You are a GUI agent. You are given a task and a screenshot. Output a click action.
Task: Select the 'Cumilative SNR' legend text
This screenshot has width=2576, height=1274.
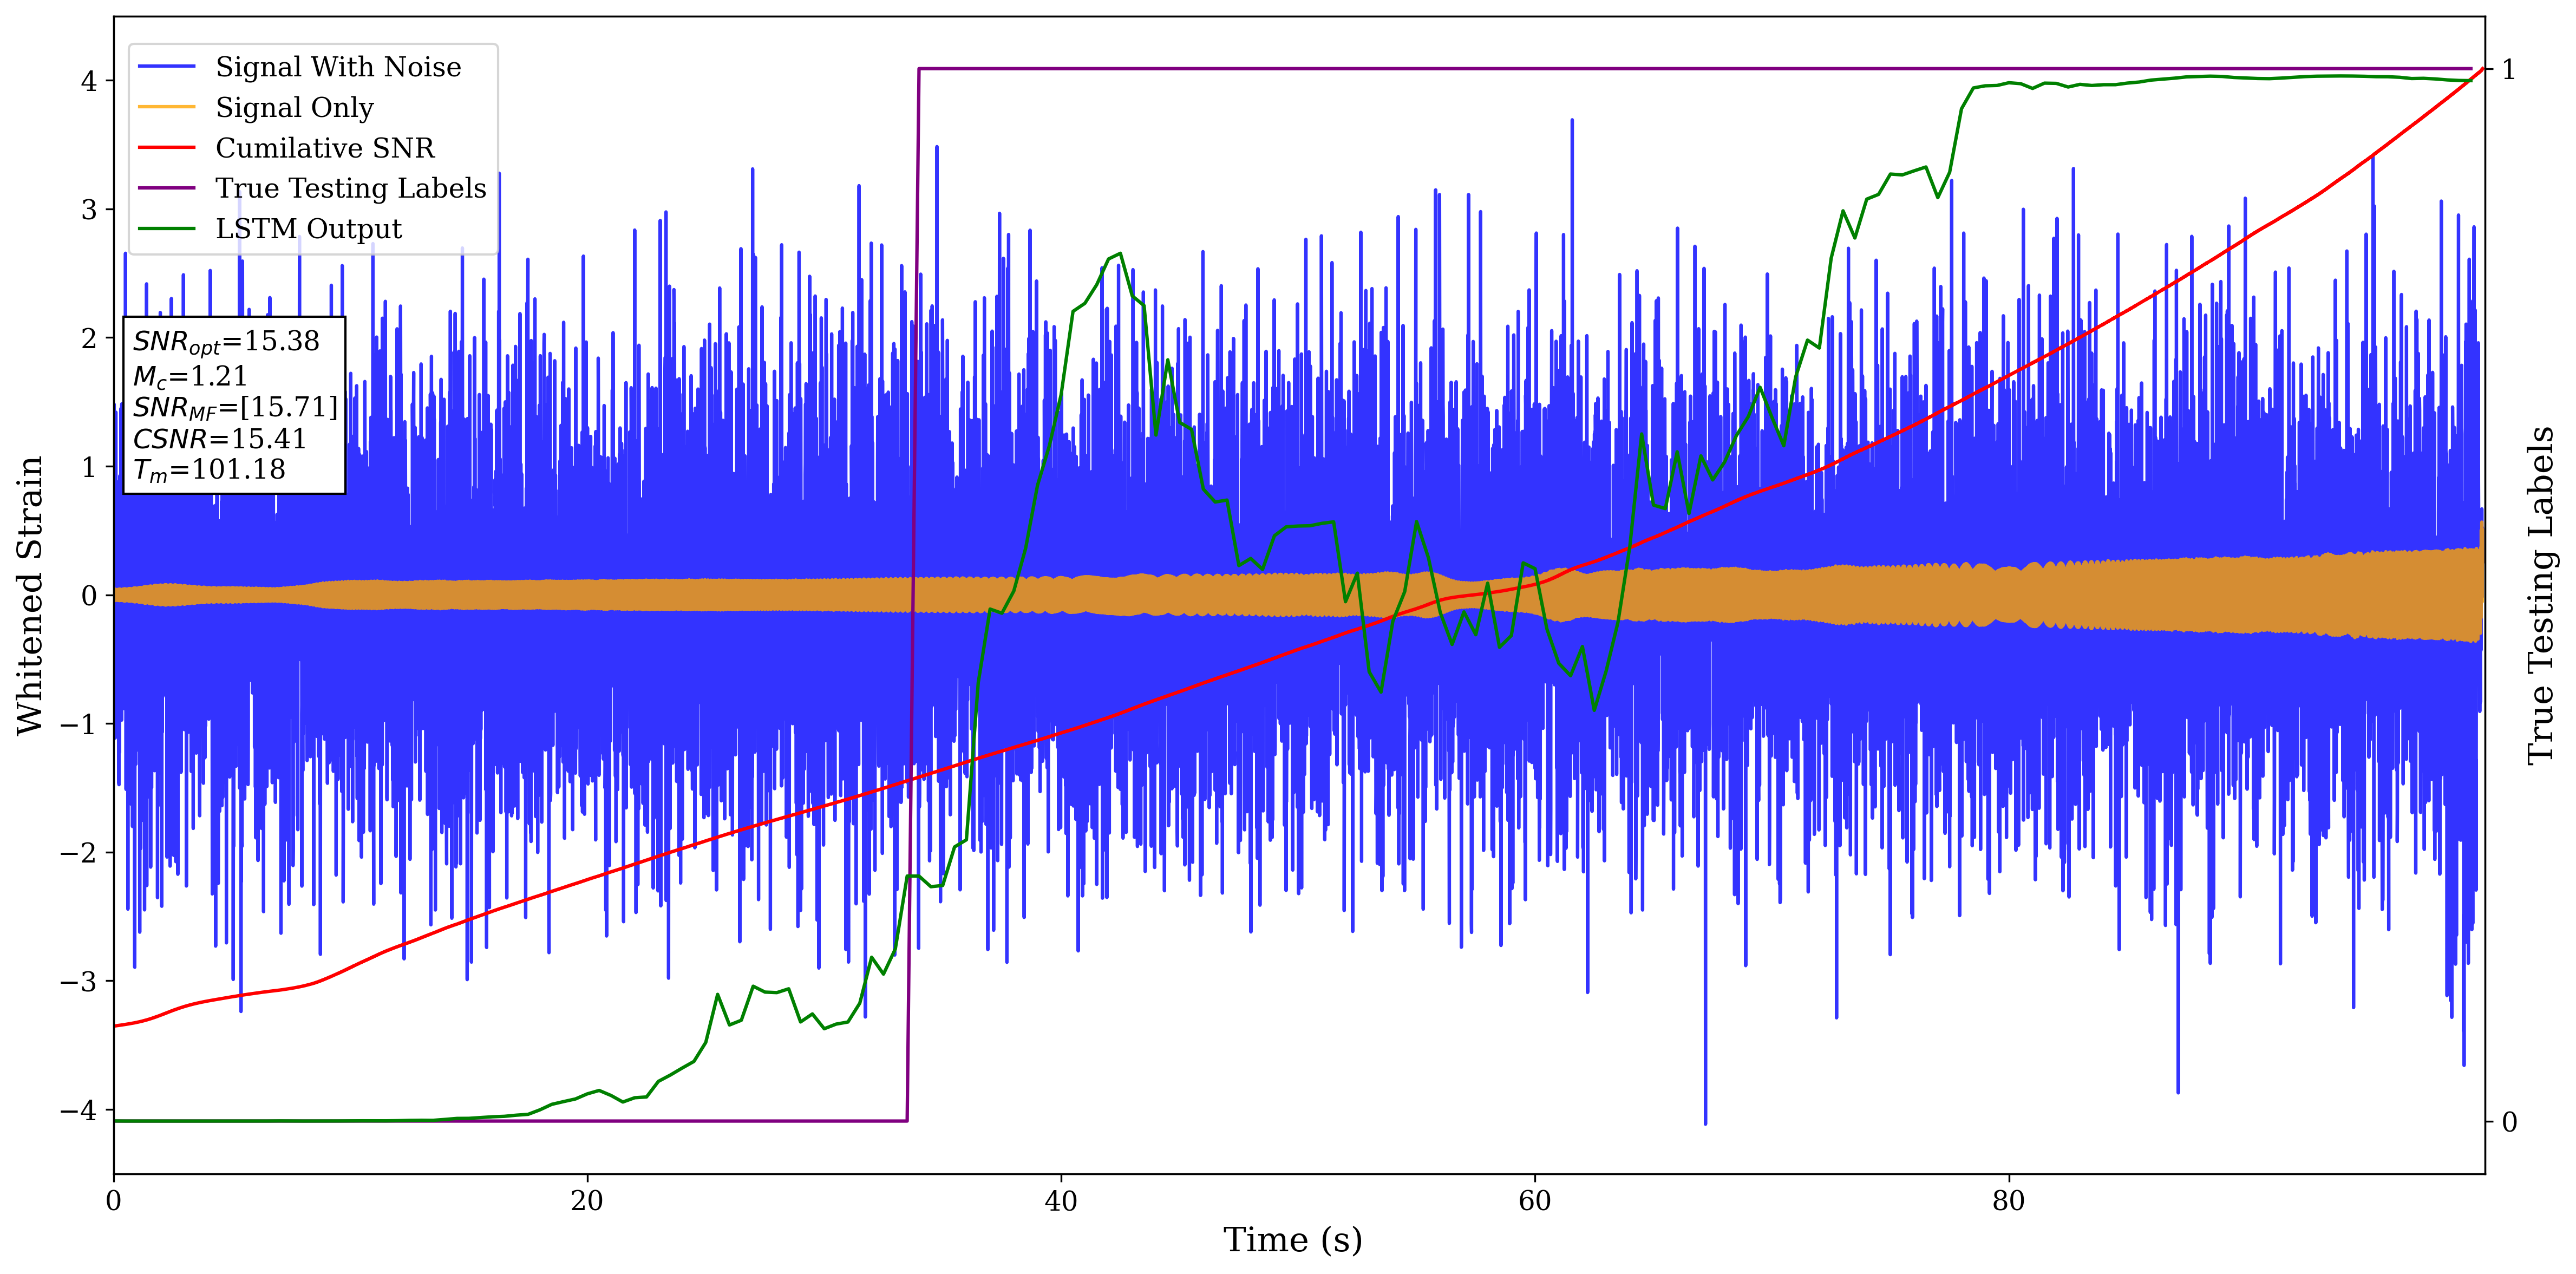(325, 148)
